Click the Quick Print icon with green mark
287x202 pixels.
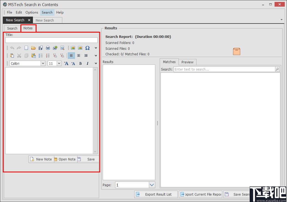click(x=55, y=48)
